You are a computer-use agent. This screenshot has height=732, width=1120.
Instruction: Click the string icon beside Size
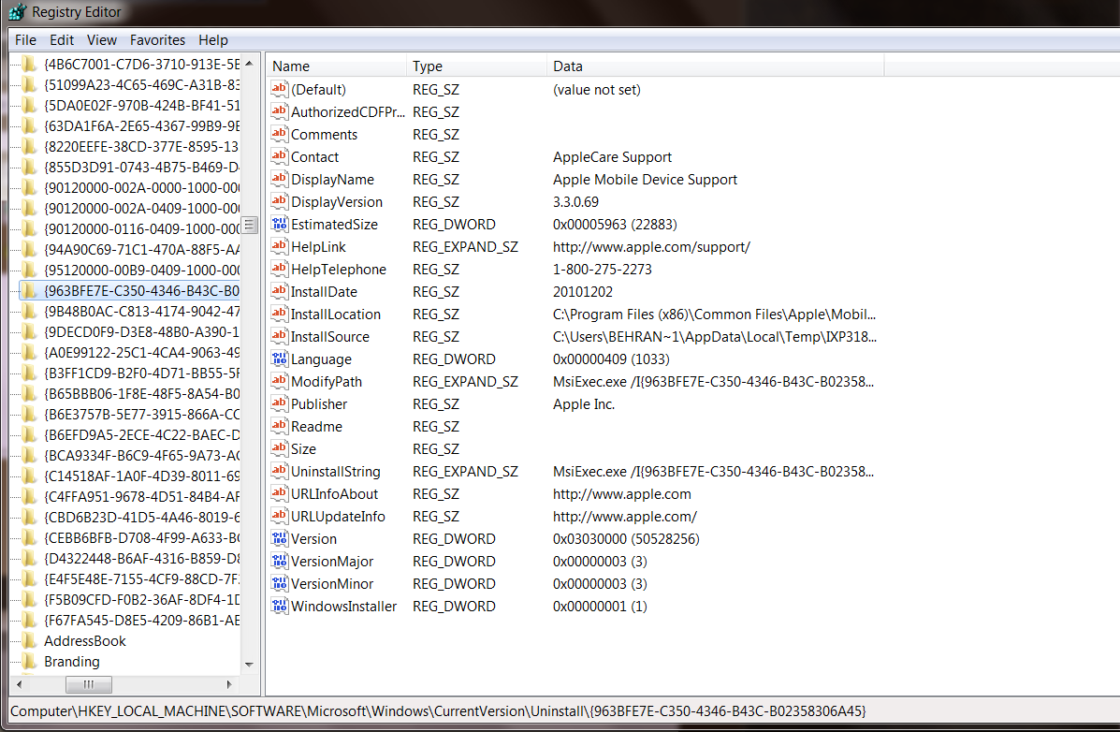coord(279,449)
